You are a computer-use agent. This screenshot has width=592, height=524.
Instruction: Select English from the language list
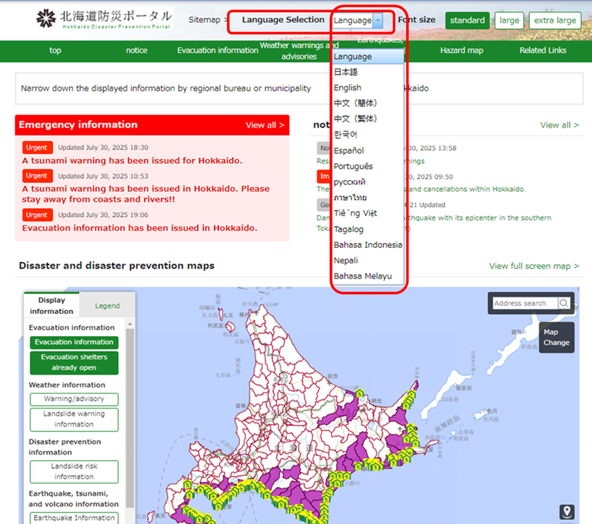point(348,87)
